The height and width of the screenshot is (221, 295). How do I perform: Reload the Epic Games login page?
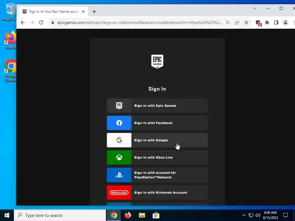pyautogui.click(x=41, y=22)
